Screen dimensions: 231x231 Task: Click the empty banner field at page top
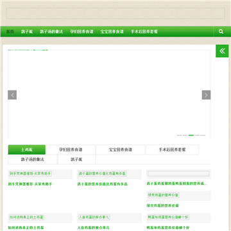tap(116, 13)
